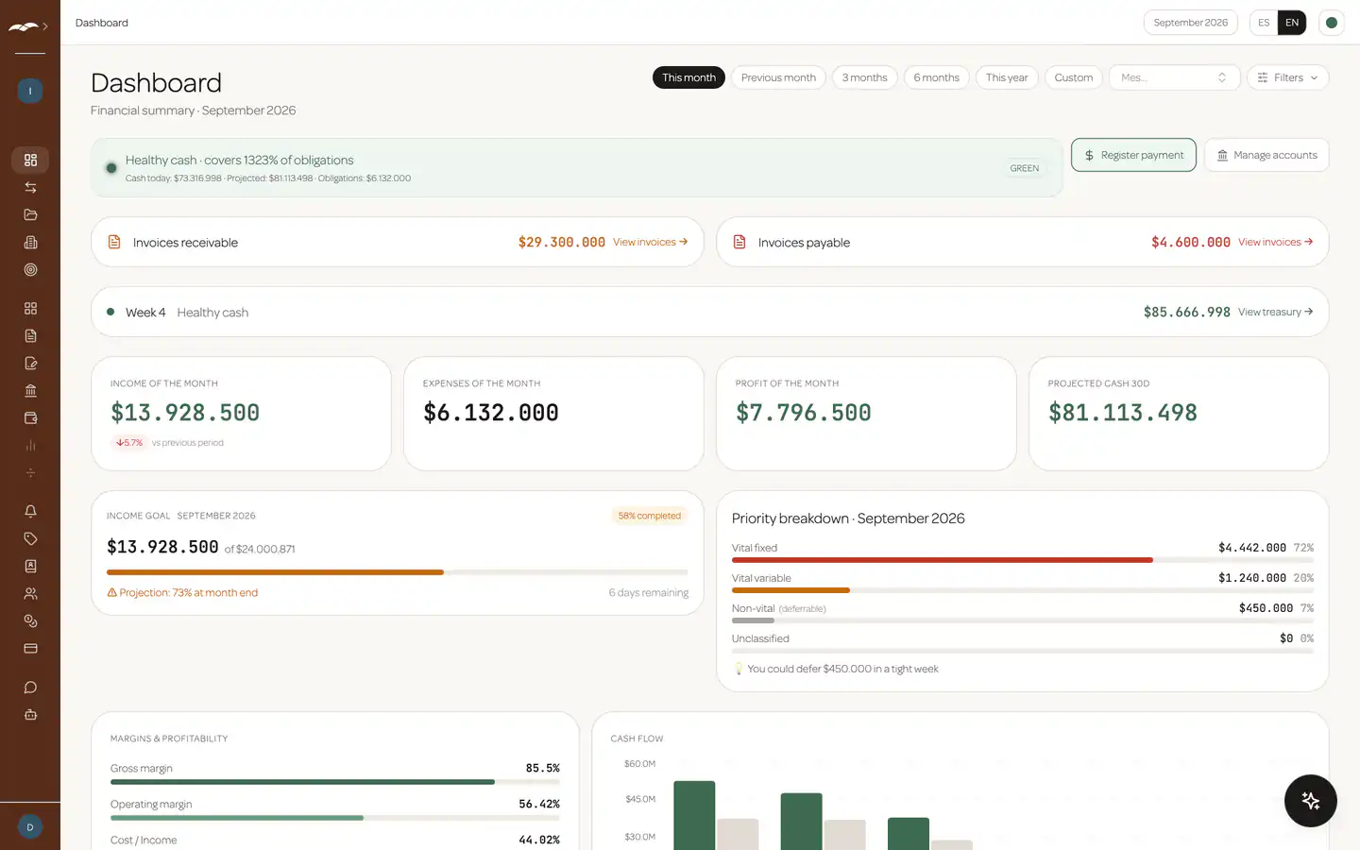The height and width of the screenshot is (850, 1360).
Task: Open the bank building sidebar icon
Action: (30, 390)
